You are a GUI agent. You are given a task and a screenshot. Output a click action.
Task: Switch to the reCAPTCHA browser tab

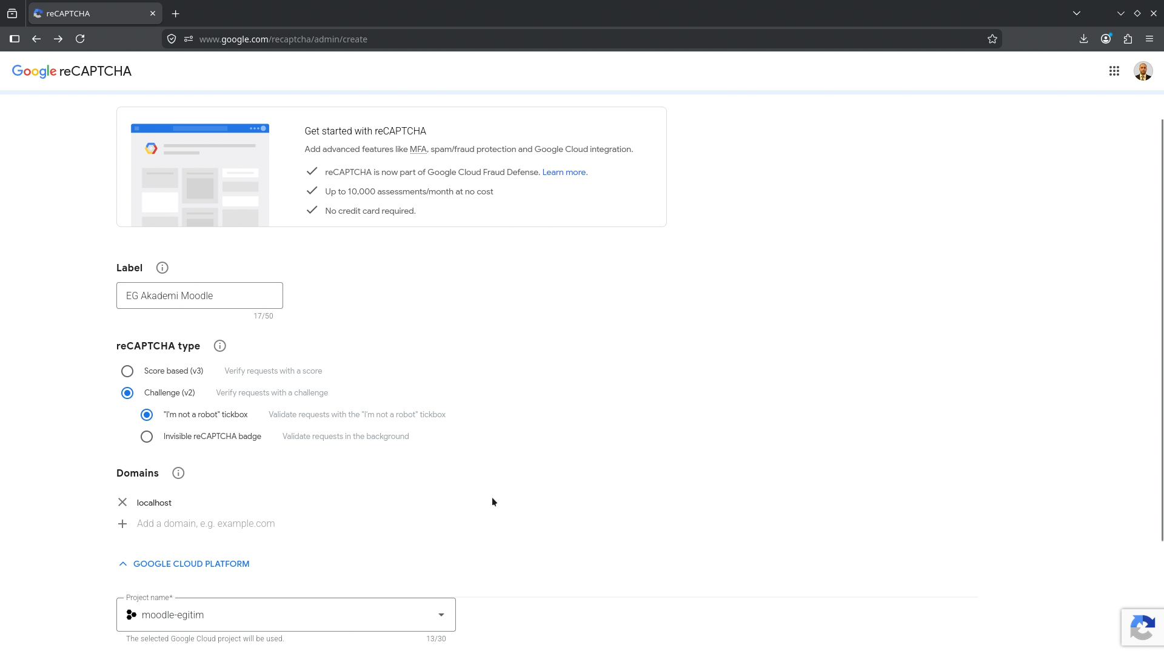(x=95, y=13)
